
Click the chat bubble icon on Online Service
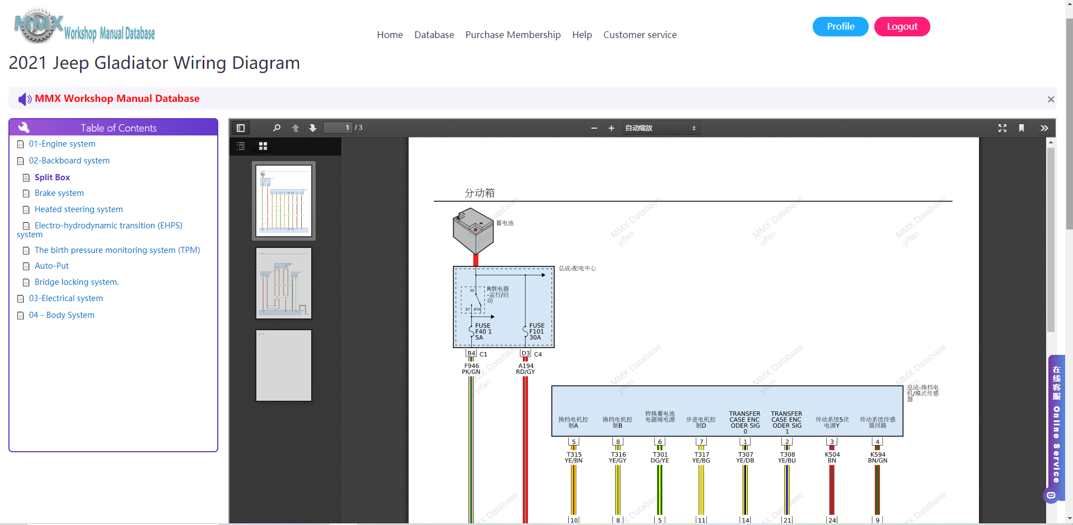click(1051, 495)
